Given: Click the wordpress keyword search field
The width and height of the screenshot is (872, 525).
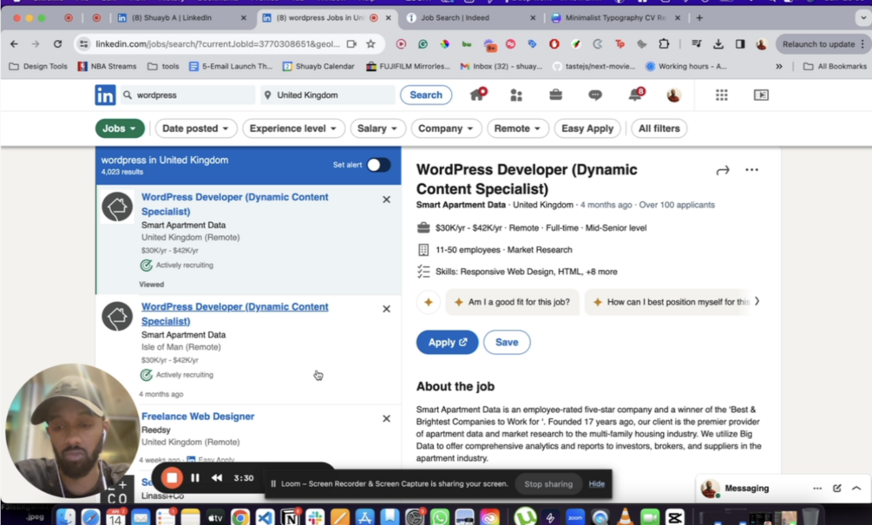Looking at the screenshot, I should pos(188,95).
